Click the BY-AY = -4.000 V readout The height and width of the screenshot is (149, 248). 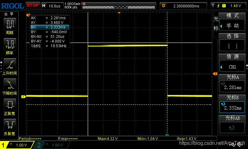(x=48, y=41)
